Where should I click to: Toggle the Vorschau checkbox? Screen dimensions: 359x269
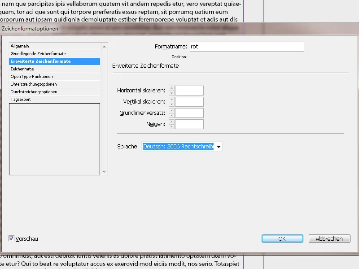click(x=12, y=239)
